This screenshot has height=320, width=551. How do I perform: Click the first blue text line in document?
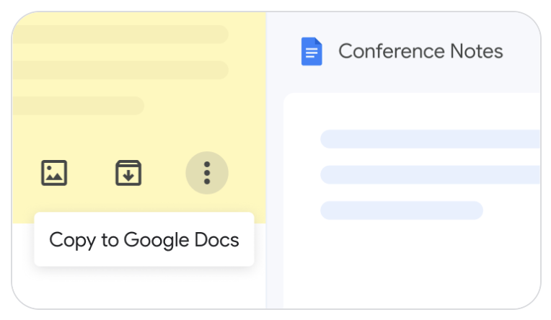coord(430,139)
